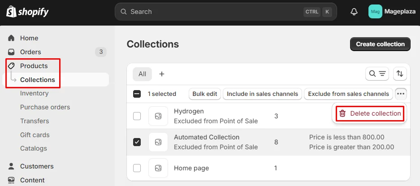Click the Collections page heading
This screenshot has width=420, height=186.
pyautogui.click(x=153, y=44)
